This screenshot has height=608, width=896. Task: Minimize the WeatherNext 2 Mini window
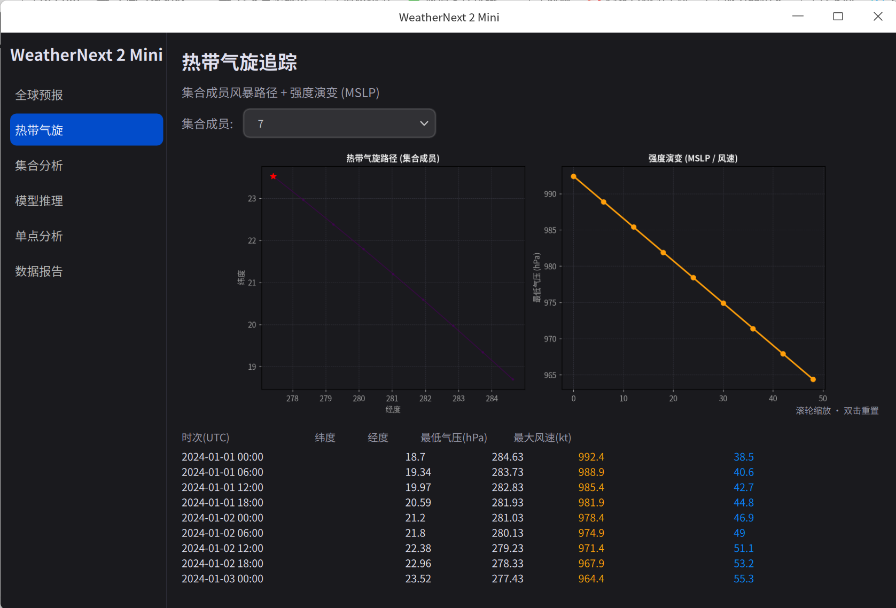coord(798,17)
